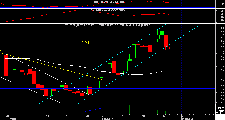Select the date label 28 on time axis
Image resolution: width=225 pixels, height=120 pixels.
tap(87, 116)
